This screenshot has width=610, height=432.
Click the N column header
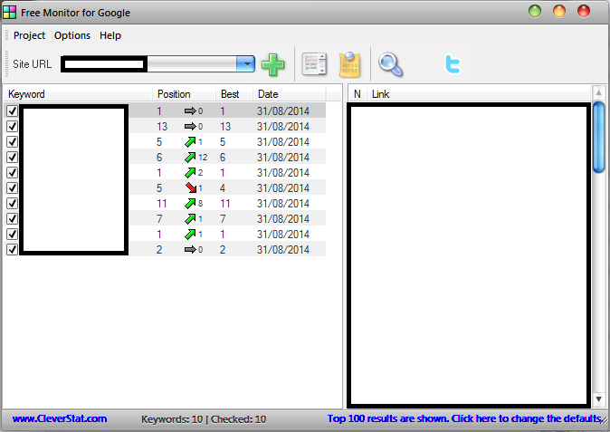coord(357,94)
